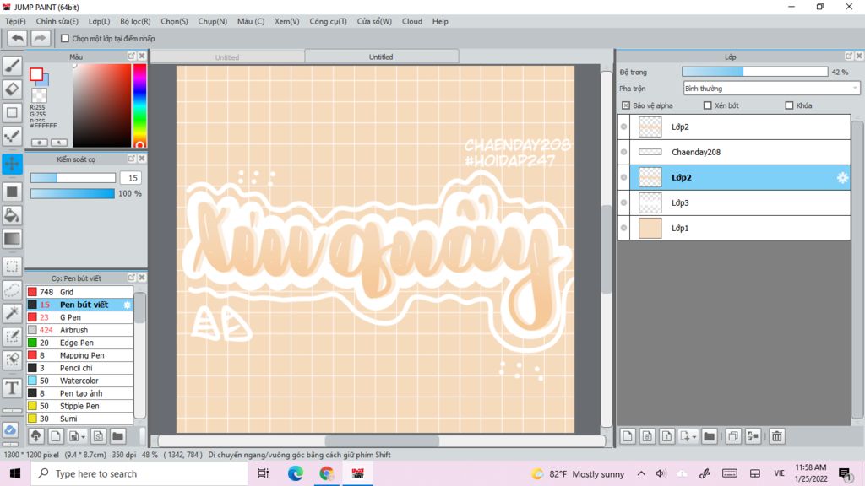Add a new 8-bit layer
Screen dimensions: 865x486
(647, 436)
